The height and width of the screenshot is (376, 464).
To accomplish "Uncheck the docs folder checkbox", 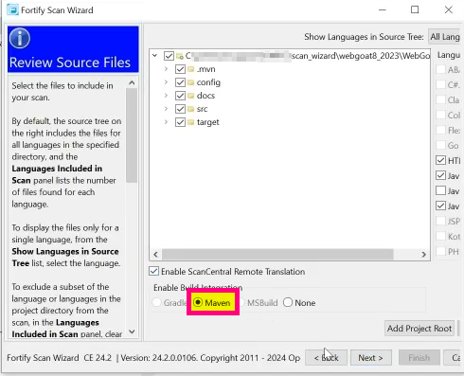I will 180,96.
